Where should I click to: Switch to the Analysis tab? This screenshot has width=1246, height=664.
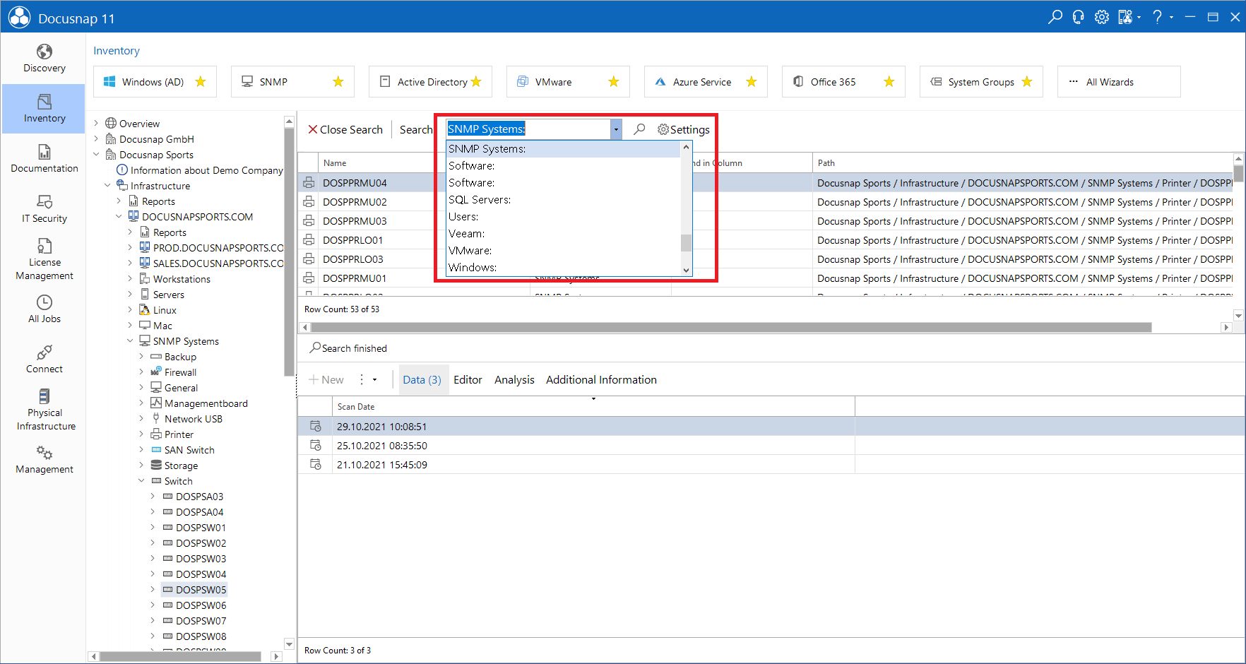(514, 380)
